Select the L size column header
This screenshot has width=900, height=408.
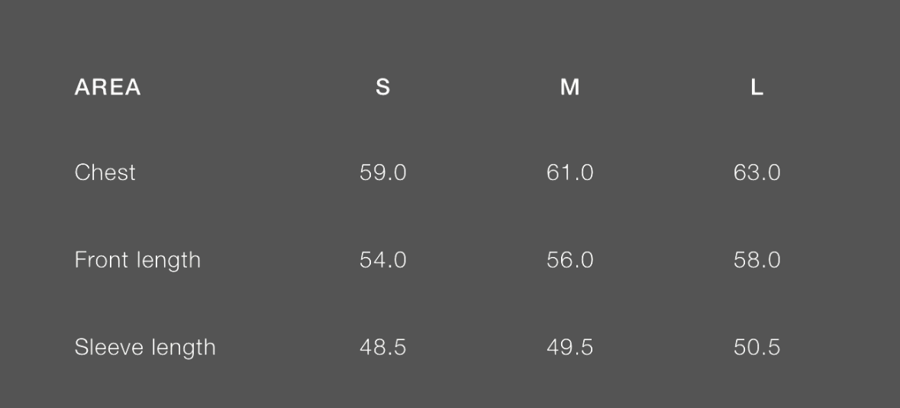point(756,88)
